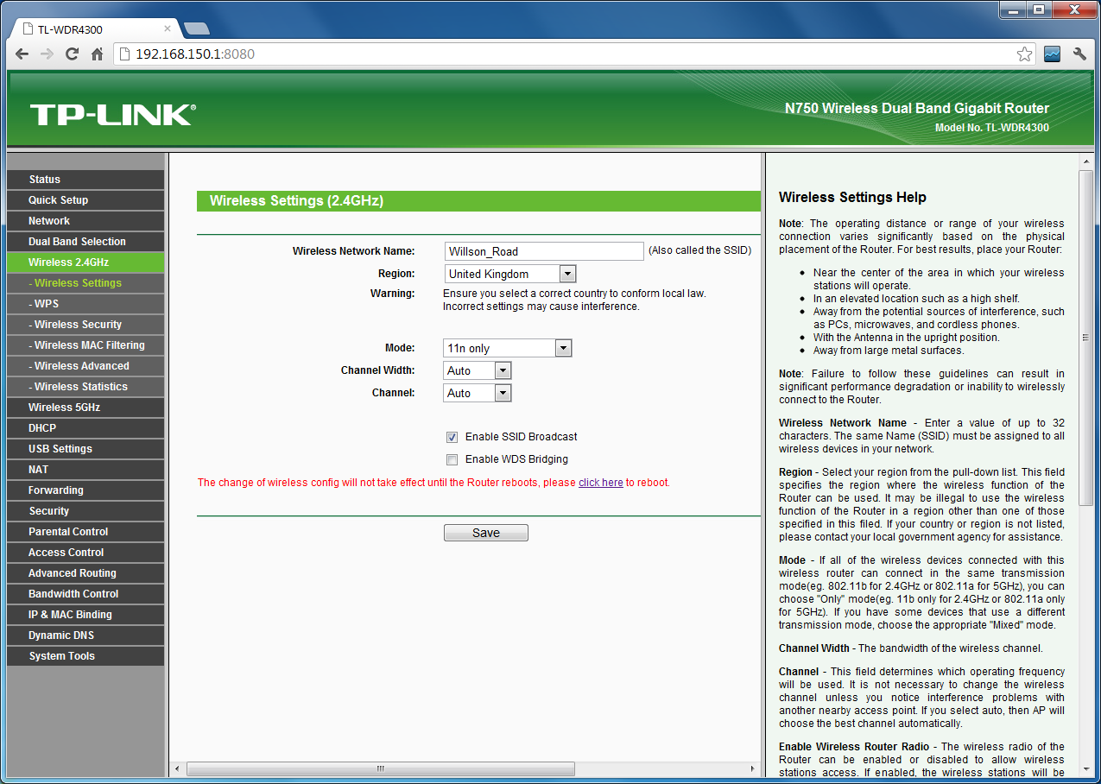Click the horizontal scrollbar thumb under the form
Viewport: 1101px width, 784px height.
point(381,768)
